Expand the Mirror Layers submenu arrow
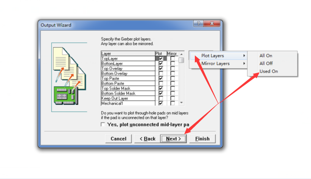Image resolution: width=311 pixels, height=179 pixels. pyautogui.click(x=244, y=64)
